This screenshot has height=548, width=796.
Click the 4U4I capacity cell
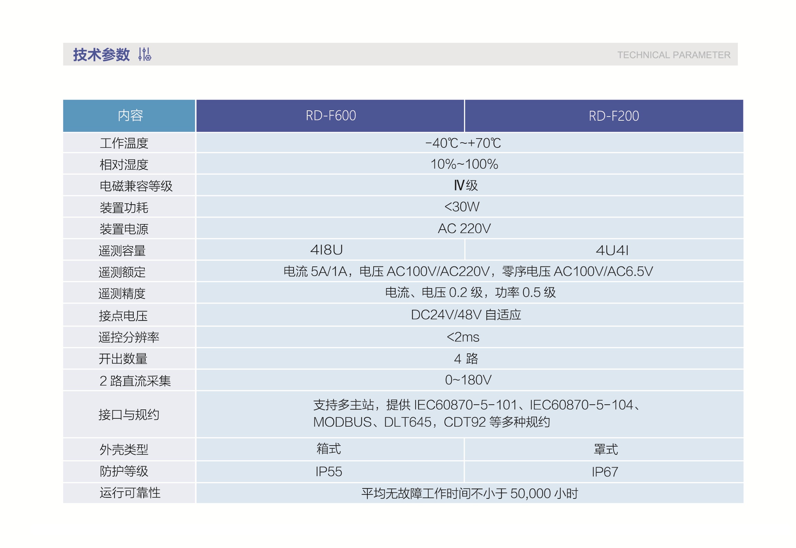coord(612,250)
